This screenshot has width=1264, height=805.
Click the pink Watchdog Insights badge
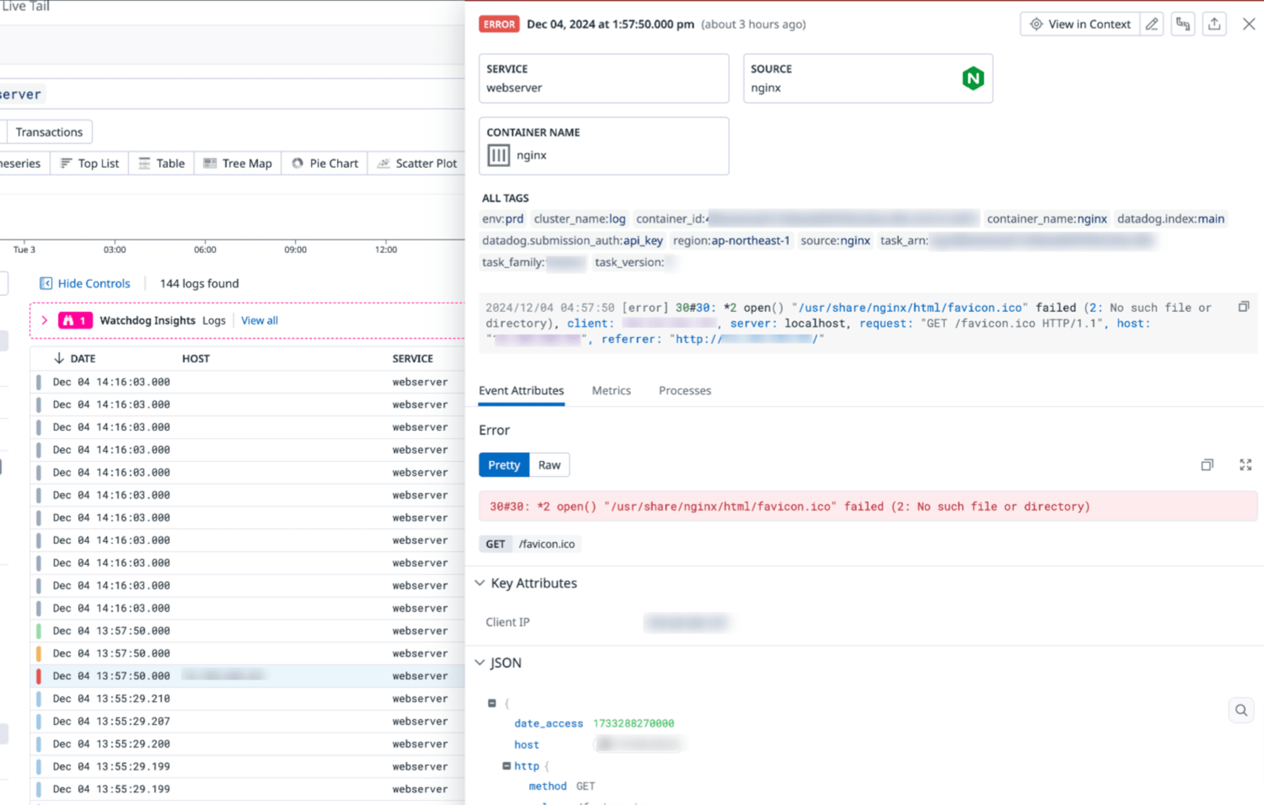[75, 321]
